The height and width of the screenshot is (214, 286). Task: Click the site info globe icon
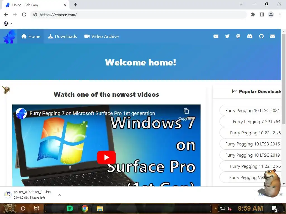tap(35, 14)
